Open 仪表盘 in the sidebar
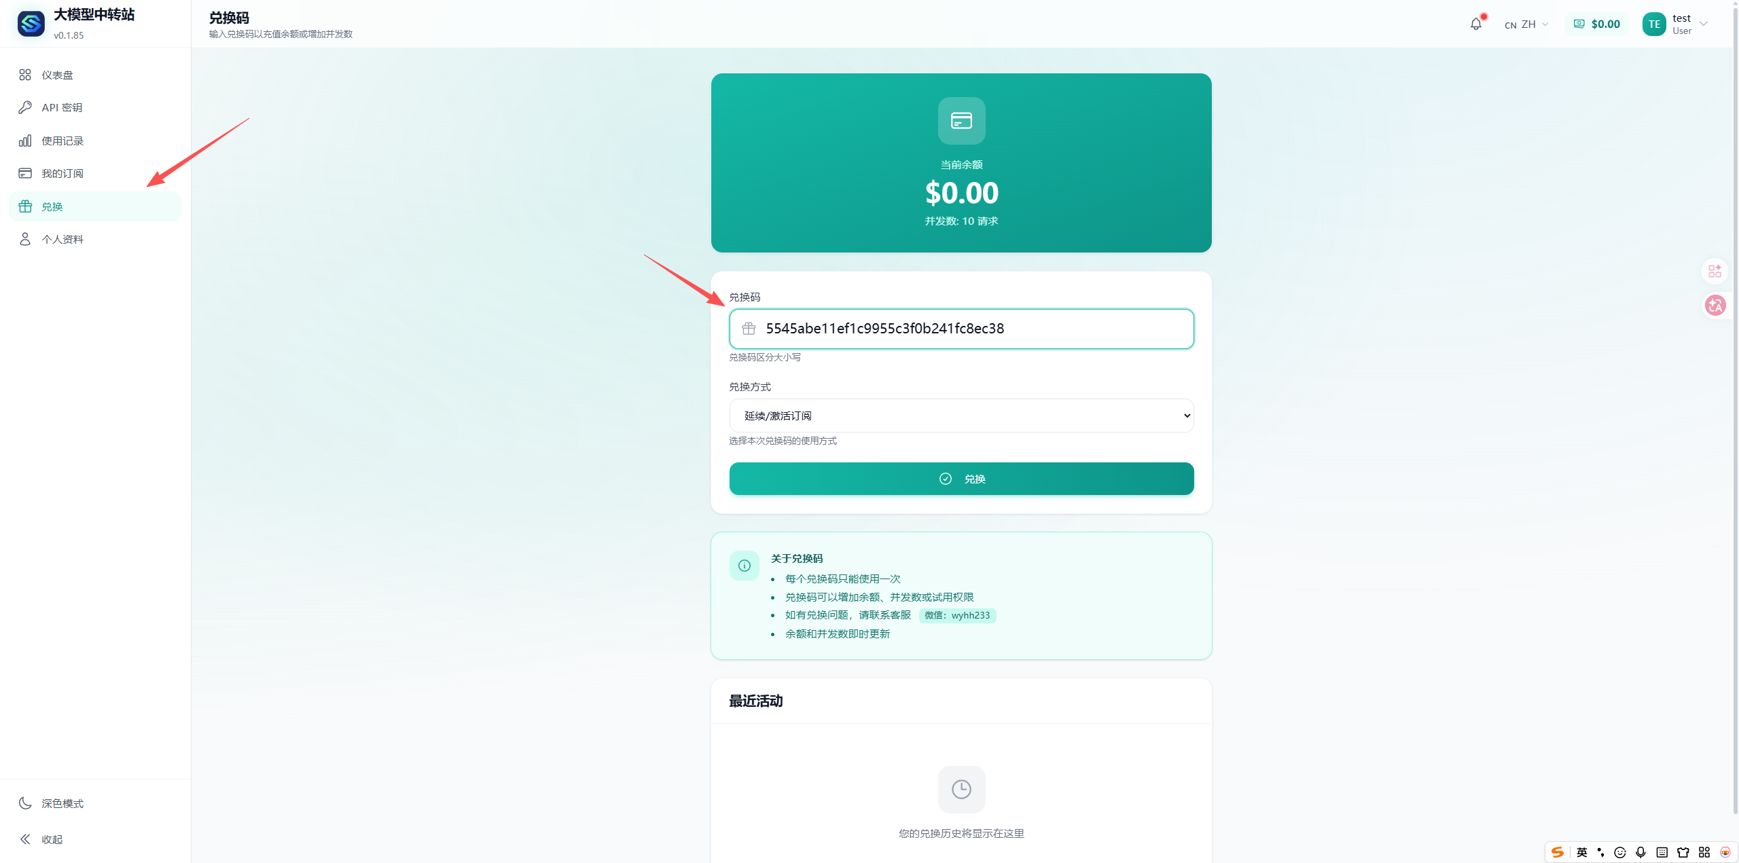 pyautogui.click(x=57, y=75)
